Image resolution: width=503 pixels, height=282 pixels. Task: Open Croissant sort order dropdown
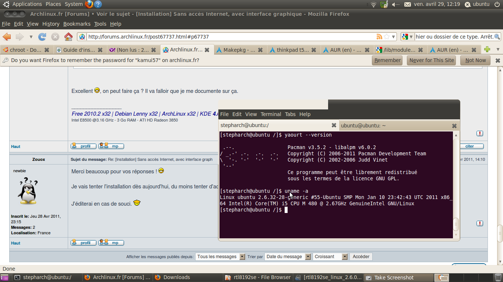tap(330, 257)
